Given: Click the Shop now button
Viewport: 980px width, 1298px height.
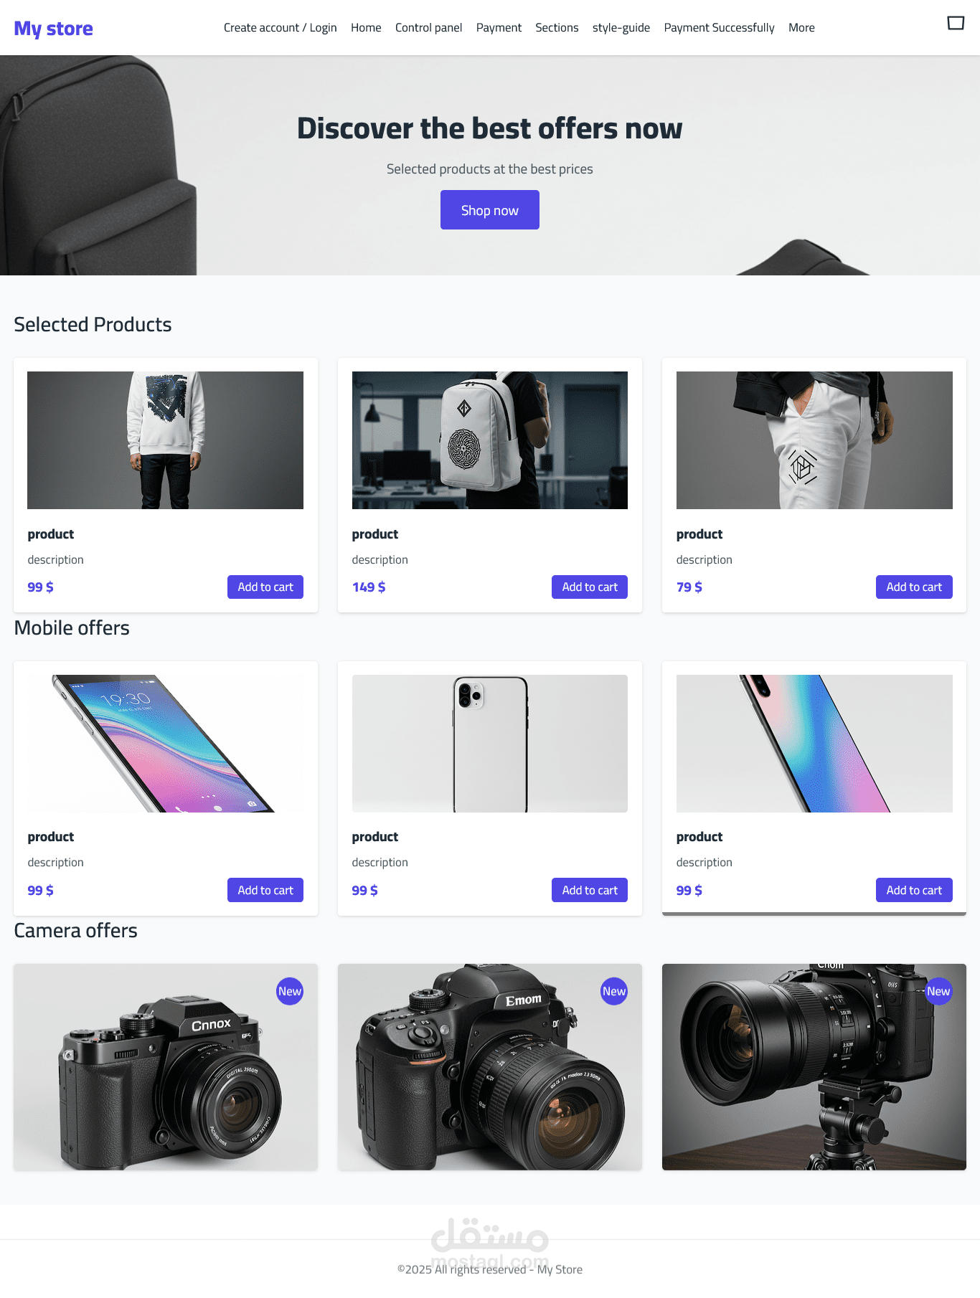Looking at the screenshot, I should (490, 210).
